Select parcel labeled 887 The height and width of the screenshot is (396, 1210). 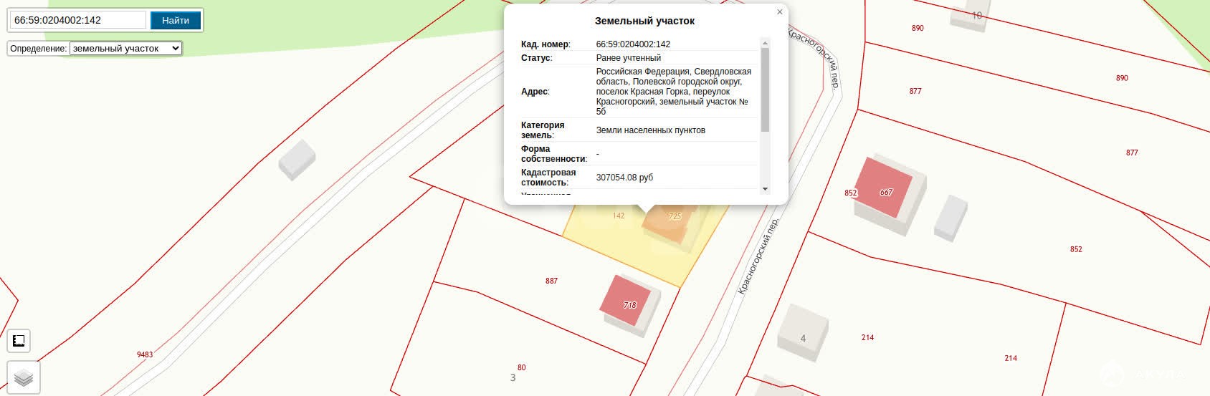pyautogui.click(x=551, y=281)
